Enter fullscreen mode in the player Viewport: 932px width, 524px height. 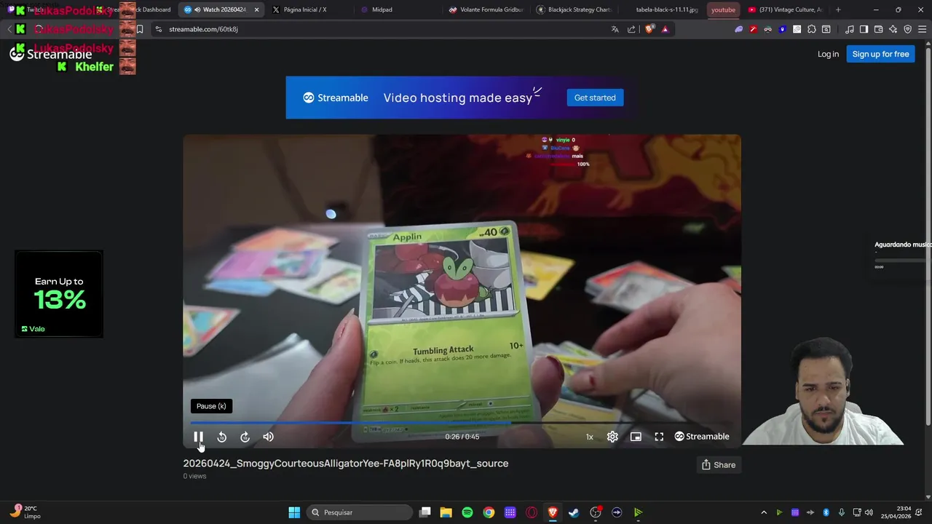tap(659, 437)
